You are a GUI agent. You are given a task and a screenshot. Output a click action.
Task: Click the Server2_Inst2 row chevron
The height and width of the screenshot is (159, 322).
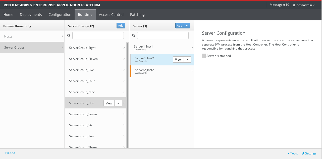(x=192, y=71)
